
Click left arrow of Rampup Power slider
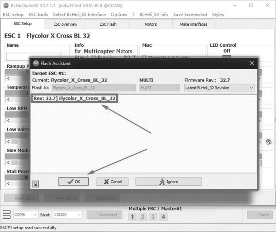tap(8, 78)
